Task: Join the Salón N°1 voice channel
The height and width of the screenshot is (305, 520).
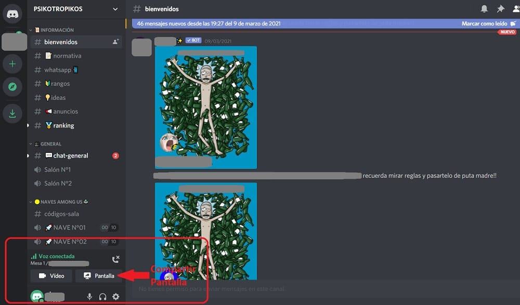Action: tap(76, 169)
